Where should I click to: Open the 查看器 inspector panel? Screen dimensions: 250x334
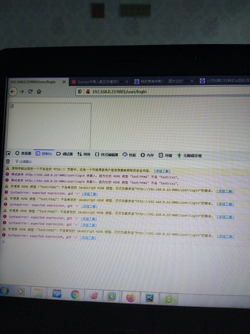23,154
